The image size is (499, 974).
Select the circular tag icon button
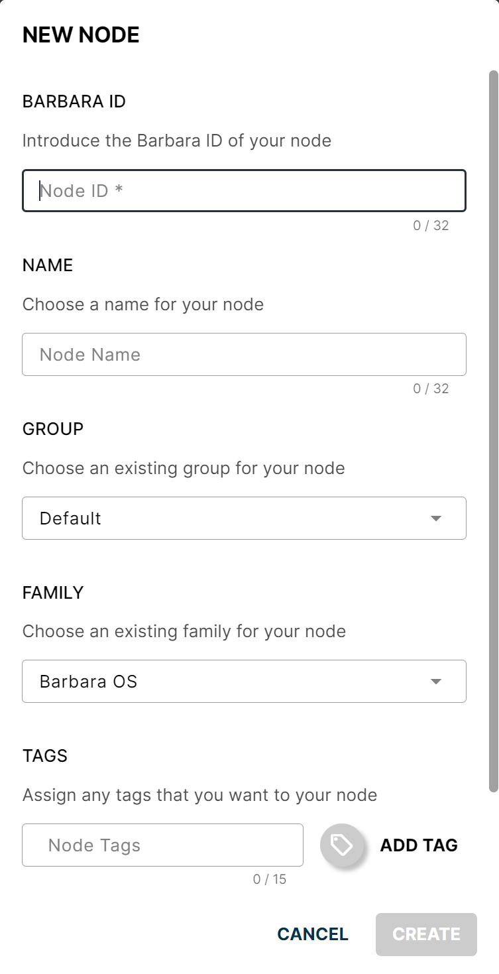pyautogui.click(x=342, y=845)
